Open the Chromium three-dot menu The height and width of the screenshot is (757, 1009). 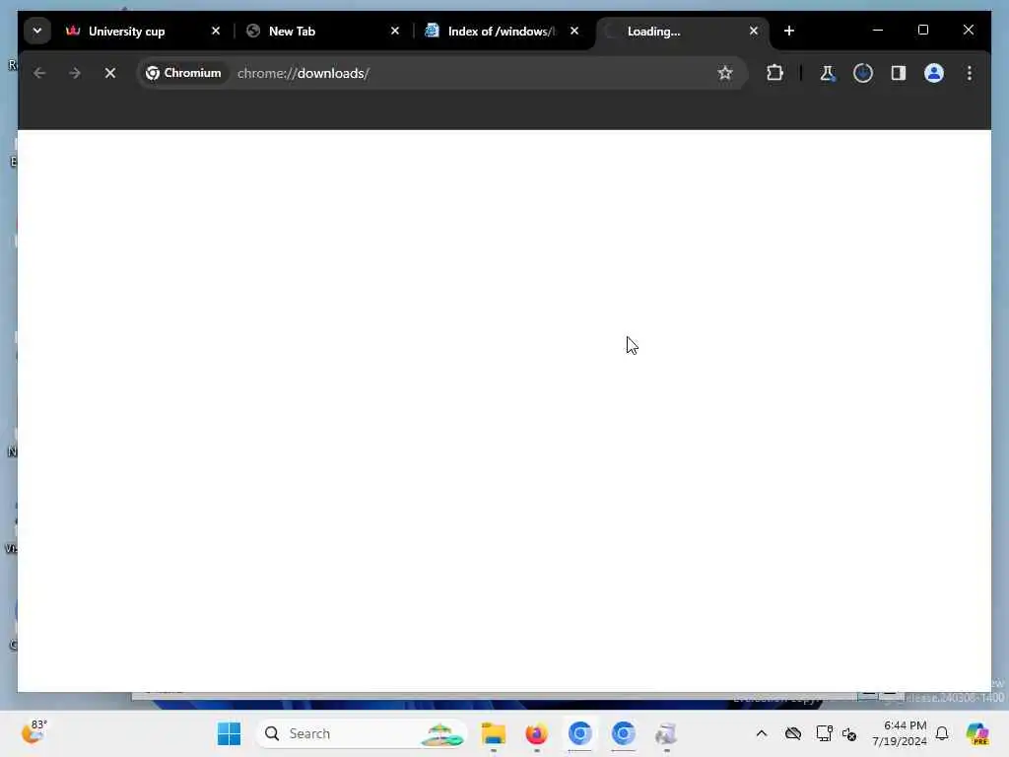click(970, 73)
